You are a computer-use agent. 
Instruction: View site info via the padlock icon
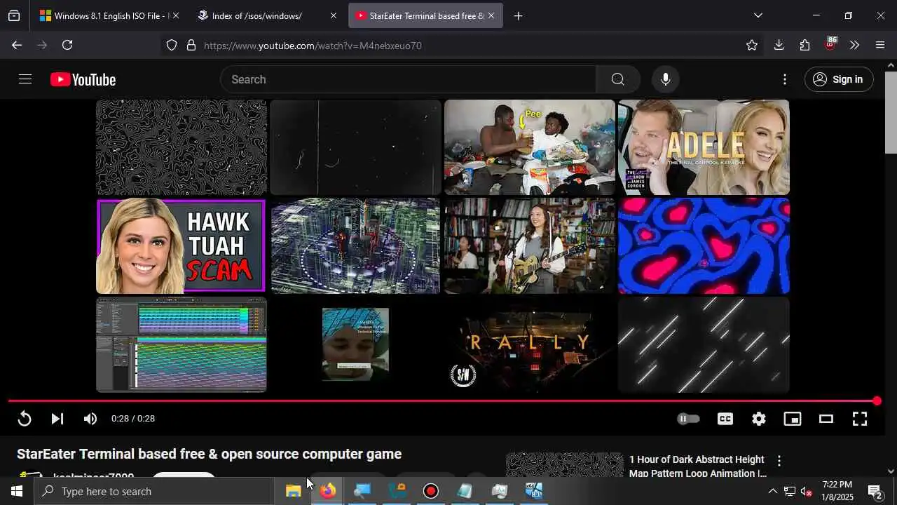click(191, 46)
